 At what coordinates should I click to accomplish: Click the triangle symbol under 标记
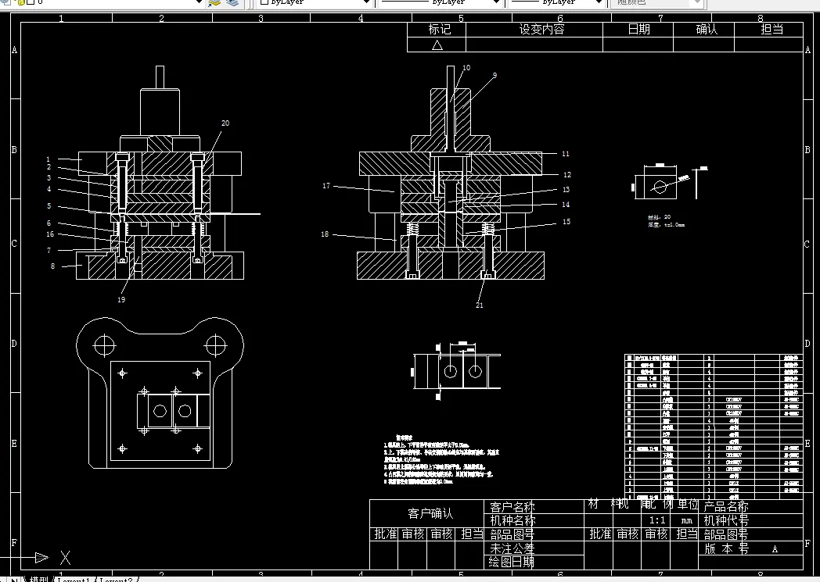pyautogui.click(x=437, y=45)
